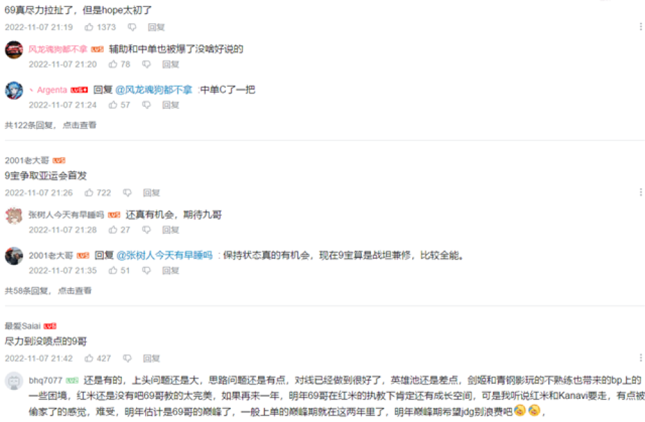Screen dimensions: 645x422
Task: Like the 尽力到没喷点的9哥 comment
Action: pyautogui.click(x=89, y=358)
